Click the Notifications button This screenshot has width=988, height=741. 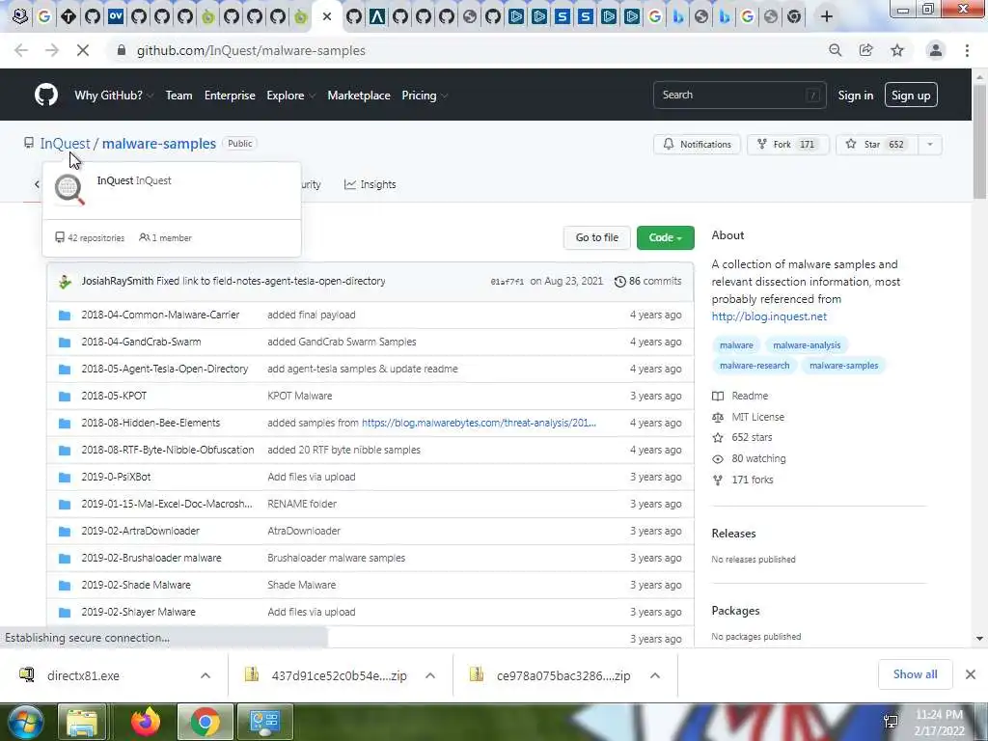pos(697,145)
